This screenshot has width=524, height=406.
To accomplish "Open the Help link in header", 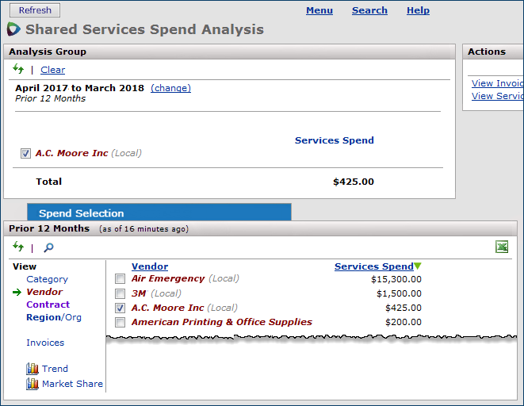I will point(418,10).
